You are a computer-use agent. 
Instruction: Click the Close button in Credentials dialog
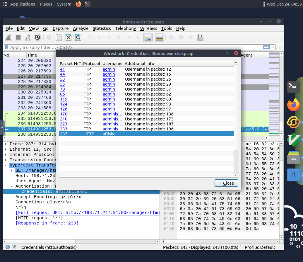pyautogui.click(x=226, y=183)
